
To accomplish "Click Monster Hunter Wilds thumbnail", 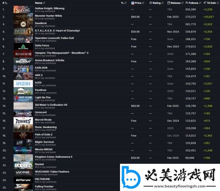I will tap(23, 17).
